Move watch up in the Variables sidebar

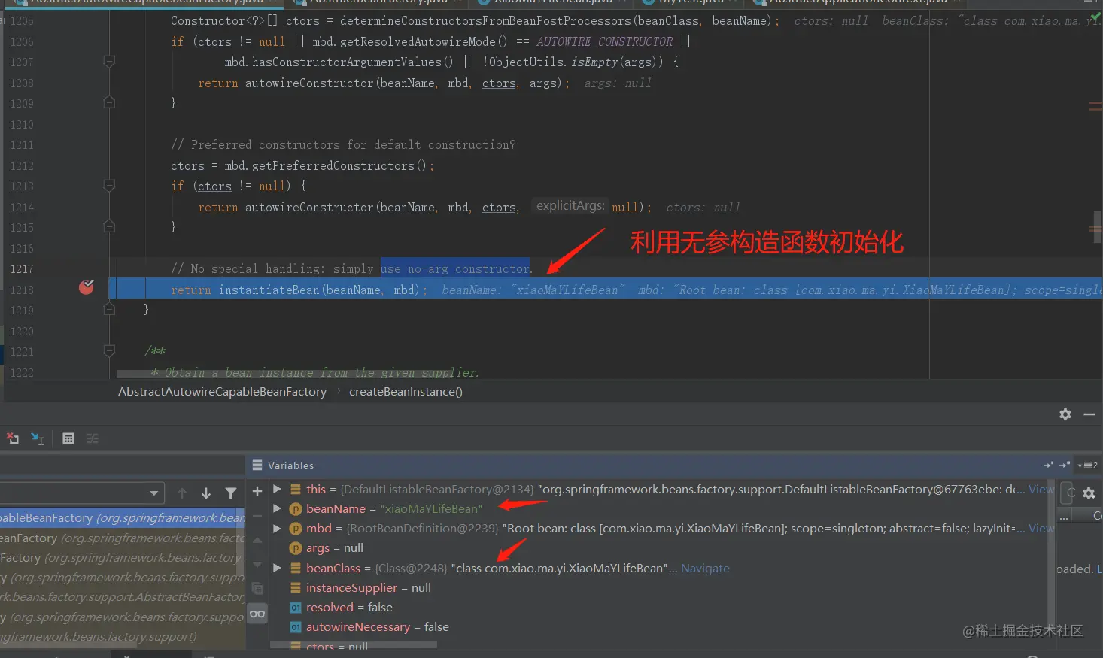[x=257, y=541]
